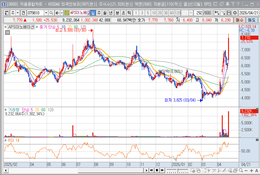Close the RSI panel with its X

point(257,140)
